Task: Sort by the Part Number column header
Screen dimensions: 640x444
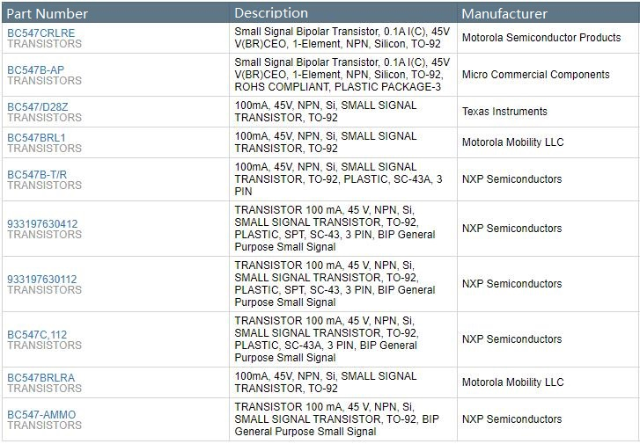Action: click(x=47, y=13)
